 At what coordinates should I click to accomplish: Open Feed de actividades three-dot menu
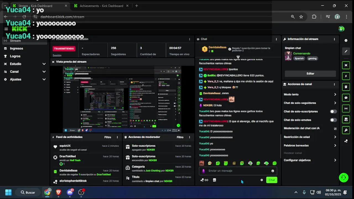click(x=117, y=137)
